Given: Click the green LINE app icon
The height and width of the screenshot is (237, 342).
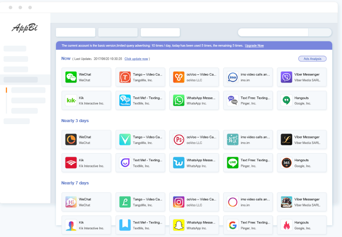Looking at the screenshot, I should tap(233, 163).
